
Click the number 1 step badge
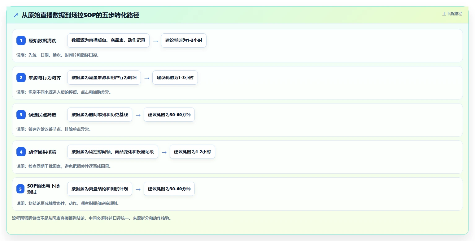click(21, 40)
